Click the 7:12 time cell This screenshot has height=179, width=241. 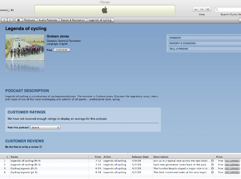click(98, 161)
